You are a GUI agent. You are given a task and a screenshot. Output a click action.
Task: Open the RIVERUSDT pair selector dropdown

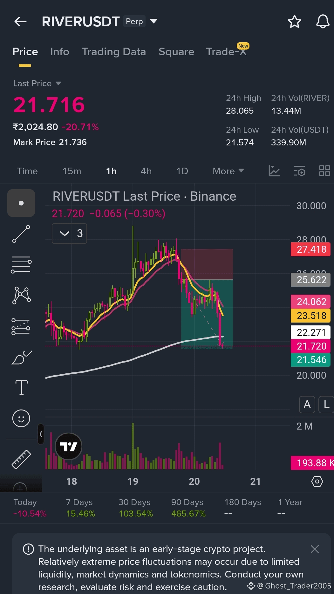[153, 21]
